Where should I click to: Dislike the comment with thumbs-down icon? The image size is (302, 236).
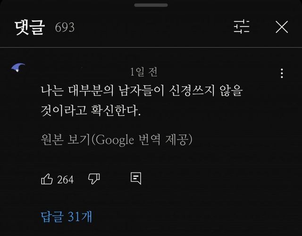[94, 179]
